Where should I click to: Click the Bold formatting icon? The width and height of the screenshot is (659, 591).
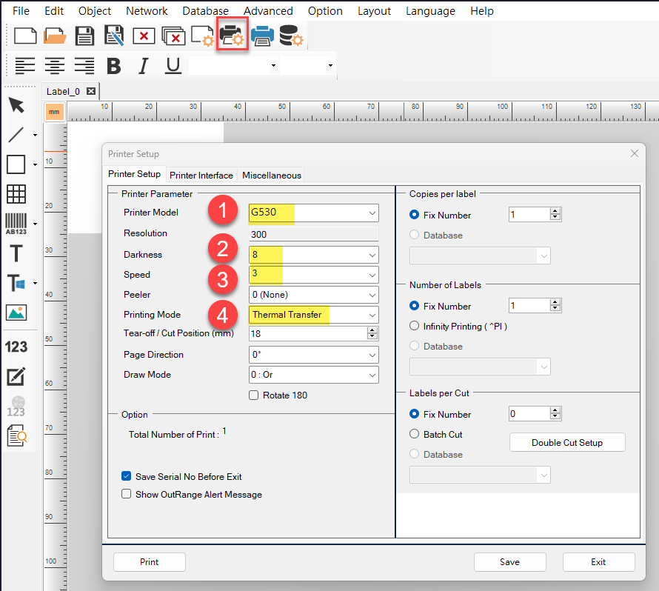tap(113, 66)
